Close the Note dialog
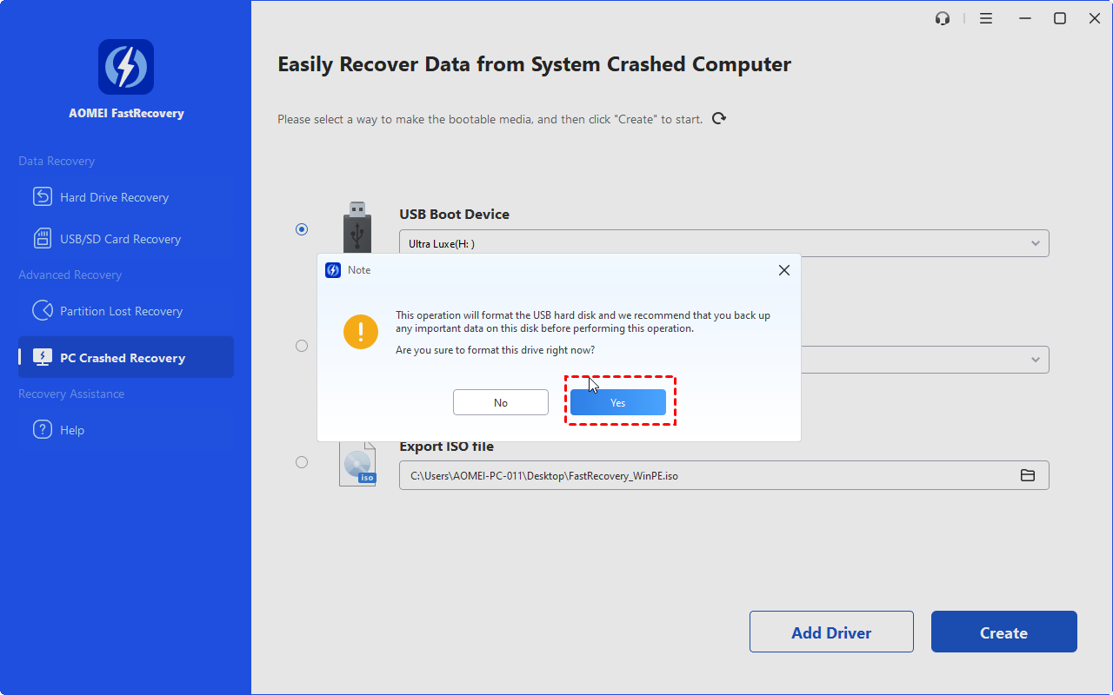This screenshot has width=1113, height=695. point(783,270)
